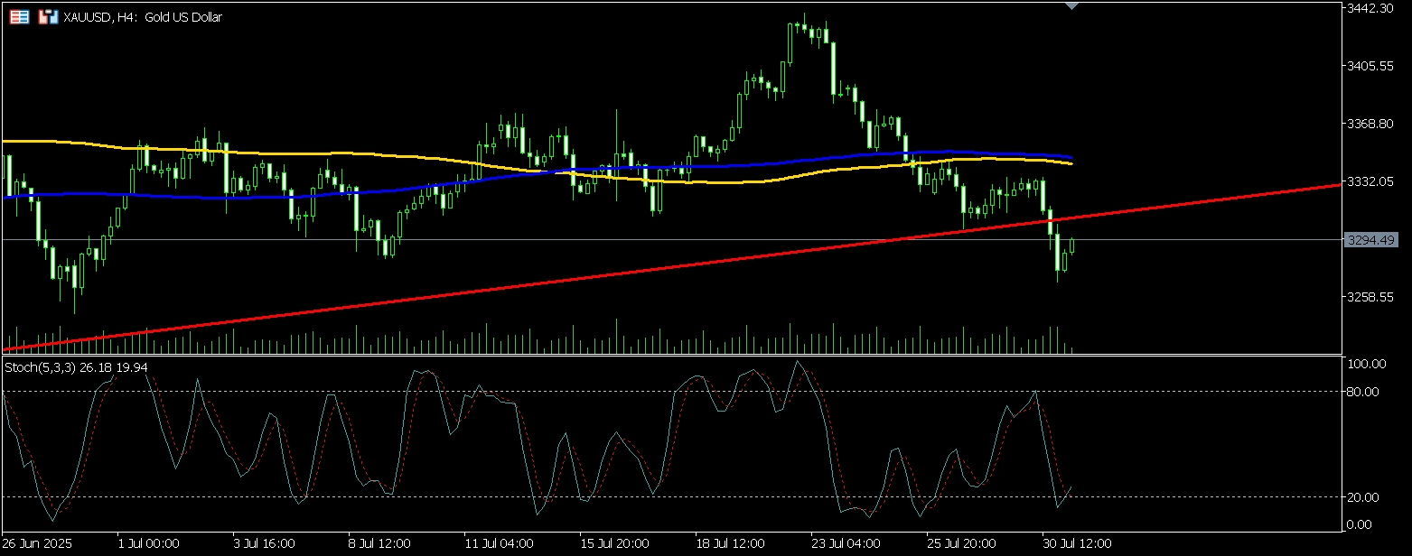The width and height of the screenshot is (1412, 556).
Task: Click the 23 Jul 04:00 time label
Action: 846,544
